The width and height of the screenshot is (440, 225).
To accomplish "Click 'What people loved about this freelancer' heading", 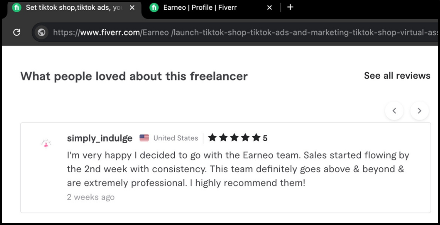I will click(x=134, y=76).
